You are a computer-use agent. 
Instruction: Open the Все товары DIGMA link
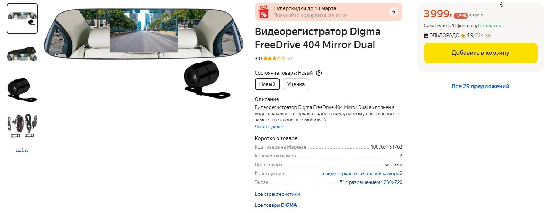click(x=276, y=205)
